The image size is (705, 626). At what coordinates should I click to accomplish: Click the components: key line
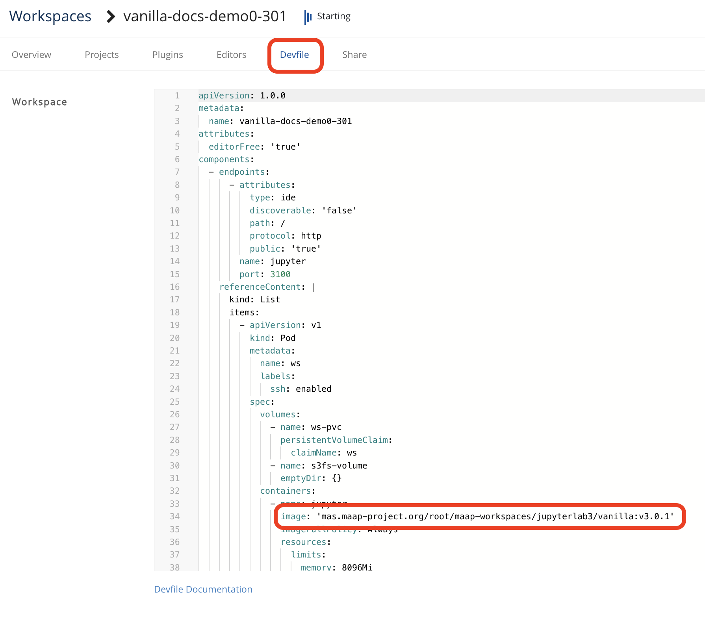(x=226, y=159)
